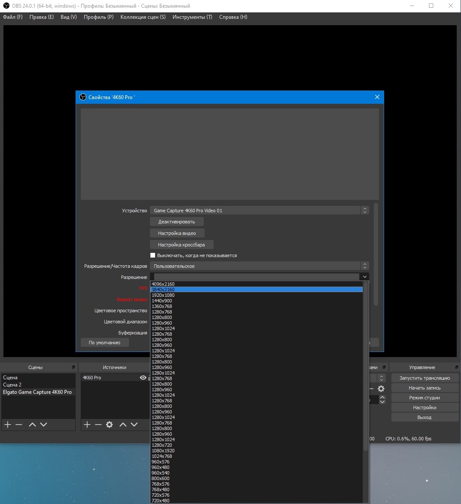The width and height of the screenshot is (461, 504).
Task: Click into the Разрешение input field
Action: coord(256,277)
